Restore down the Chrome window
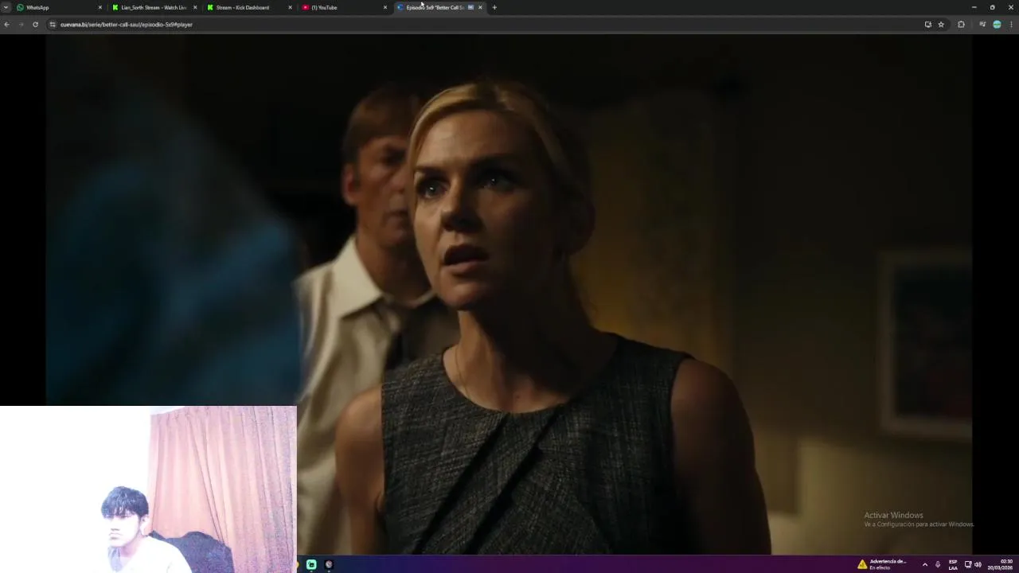This screenshot has height=573, width=1019. pos(992,7)
